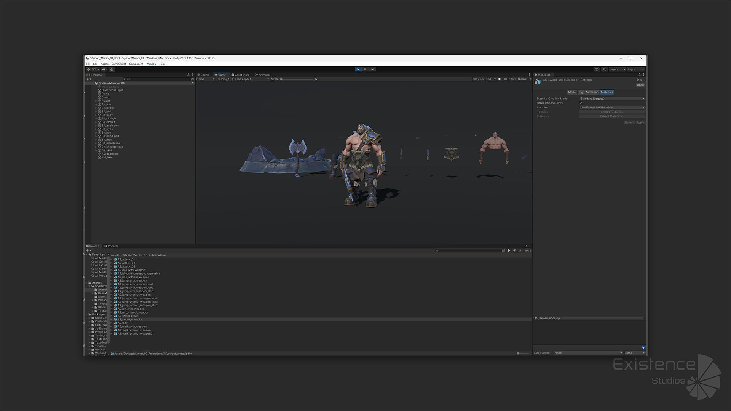The height and width of the screenshot is (411, 731).
Task: Select the Rig import settings tab
Action: click(x=581, y=92)
